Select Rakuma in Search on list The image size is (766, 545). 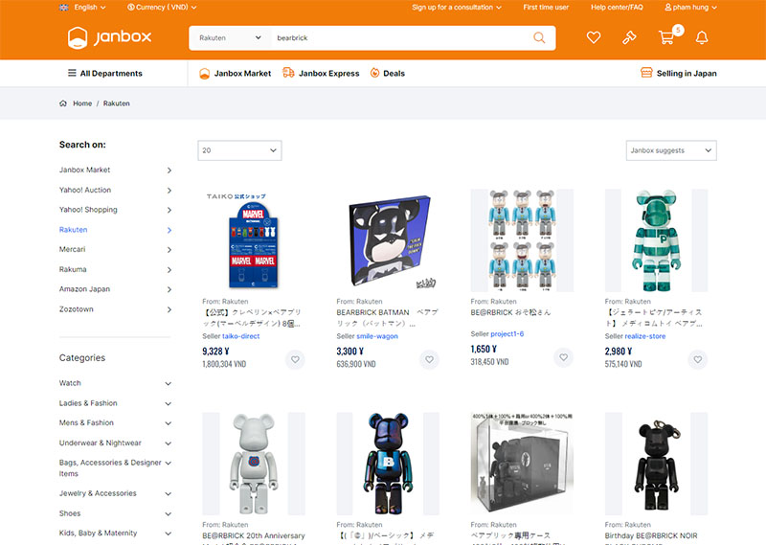(x=115, y=269)
